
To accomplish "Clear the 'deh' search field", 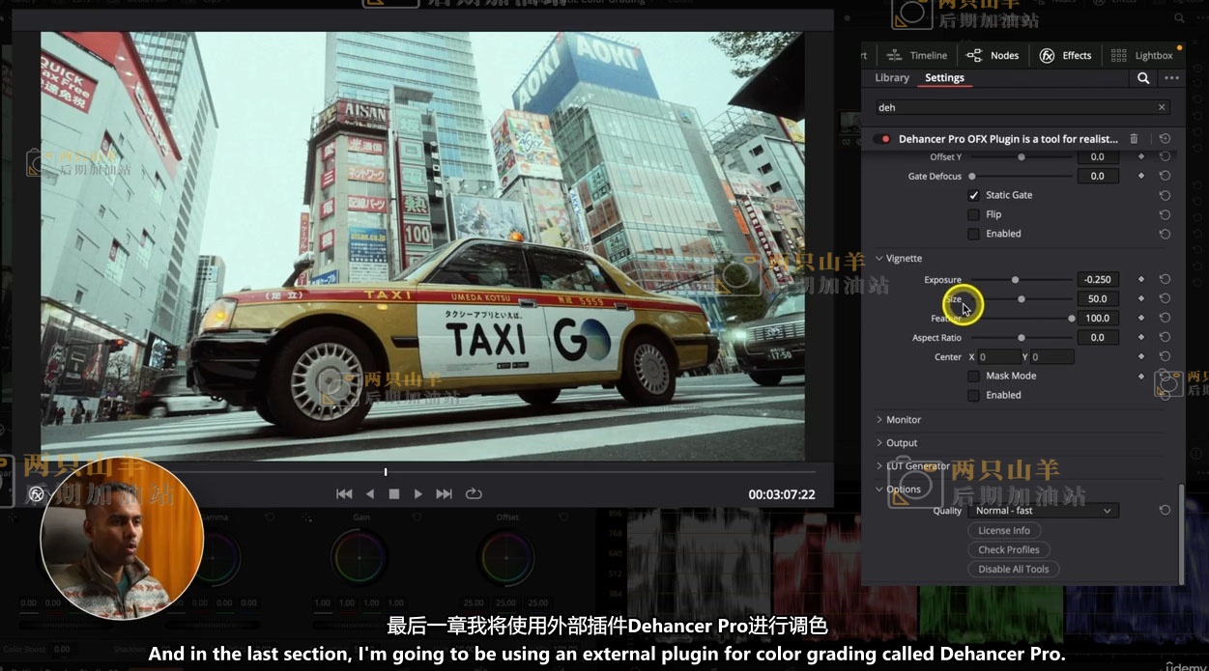I will [x=1162, y=107].
